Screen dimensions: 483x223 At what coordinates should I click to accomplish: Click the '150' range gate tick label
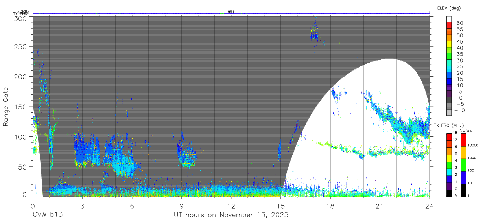[x=21, y=107]
